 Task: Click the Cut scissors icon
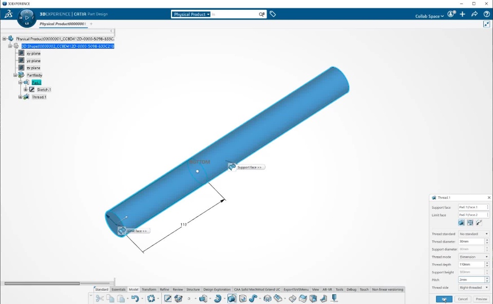click(x=100, y=298)
